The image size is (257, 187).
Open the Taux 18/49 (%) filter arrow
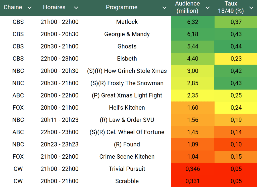coord(251,8)
